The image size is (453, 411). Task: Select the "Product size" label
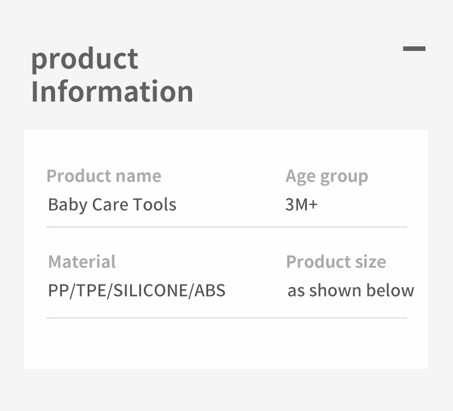(x=335, y=262)
